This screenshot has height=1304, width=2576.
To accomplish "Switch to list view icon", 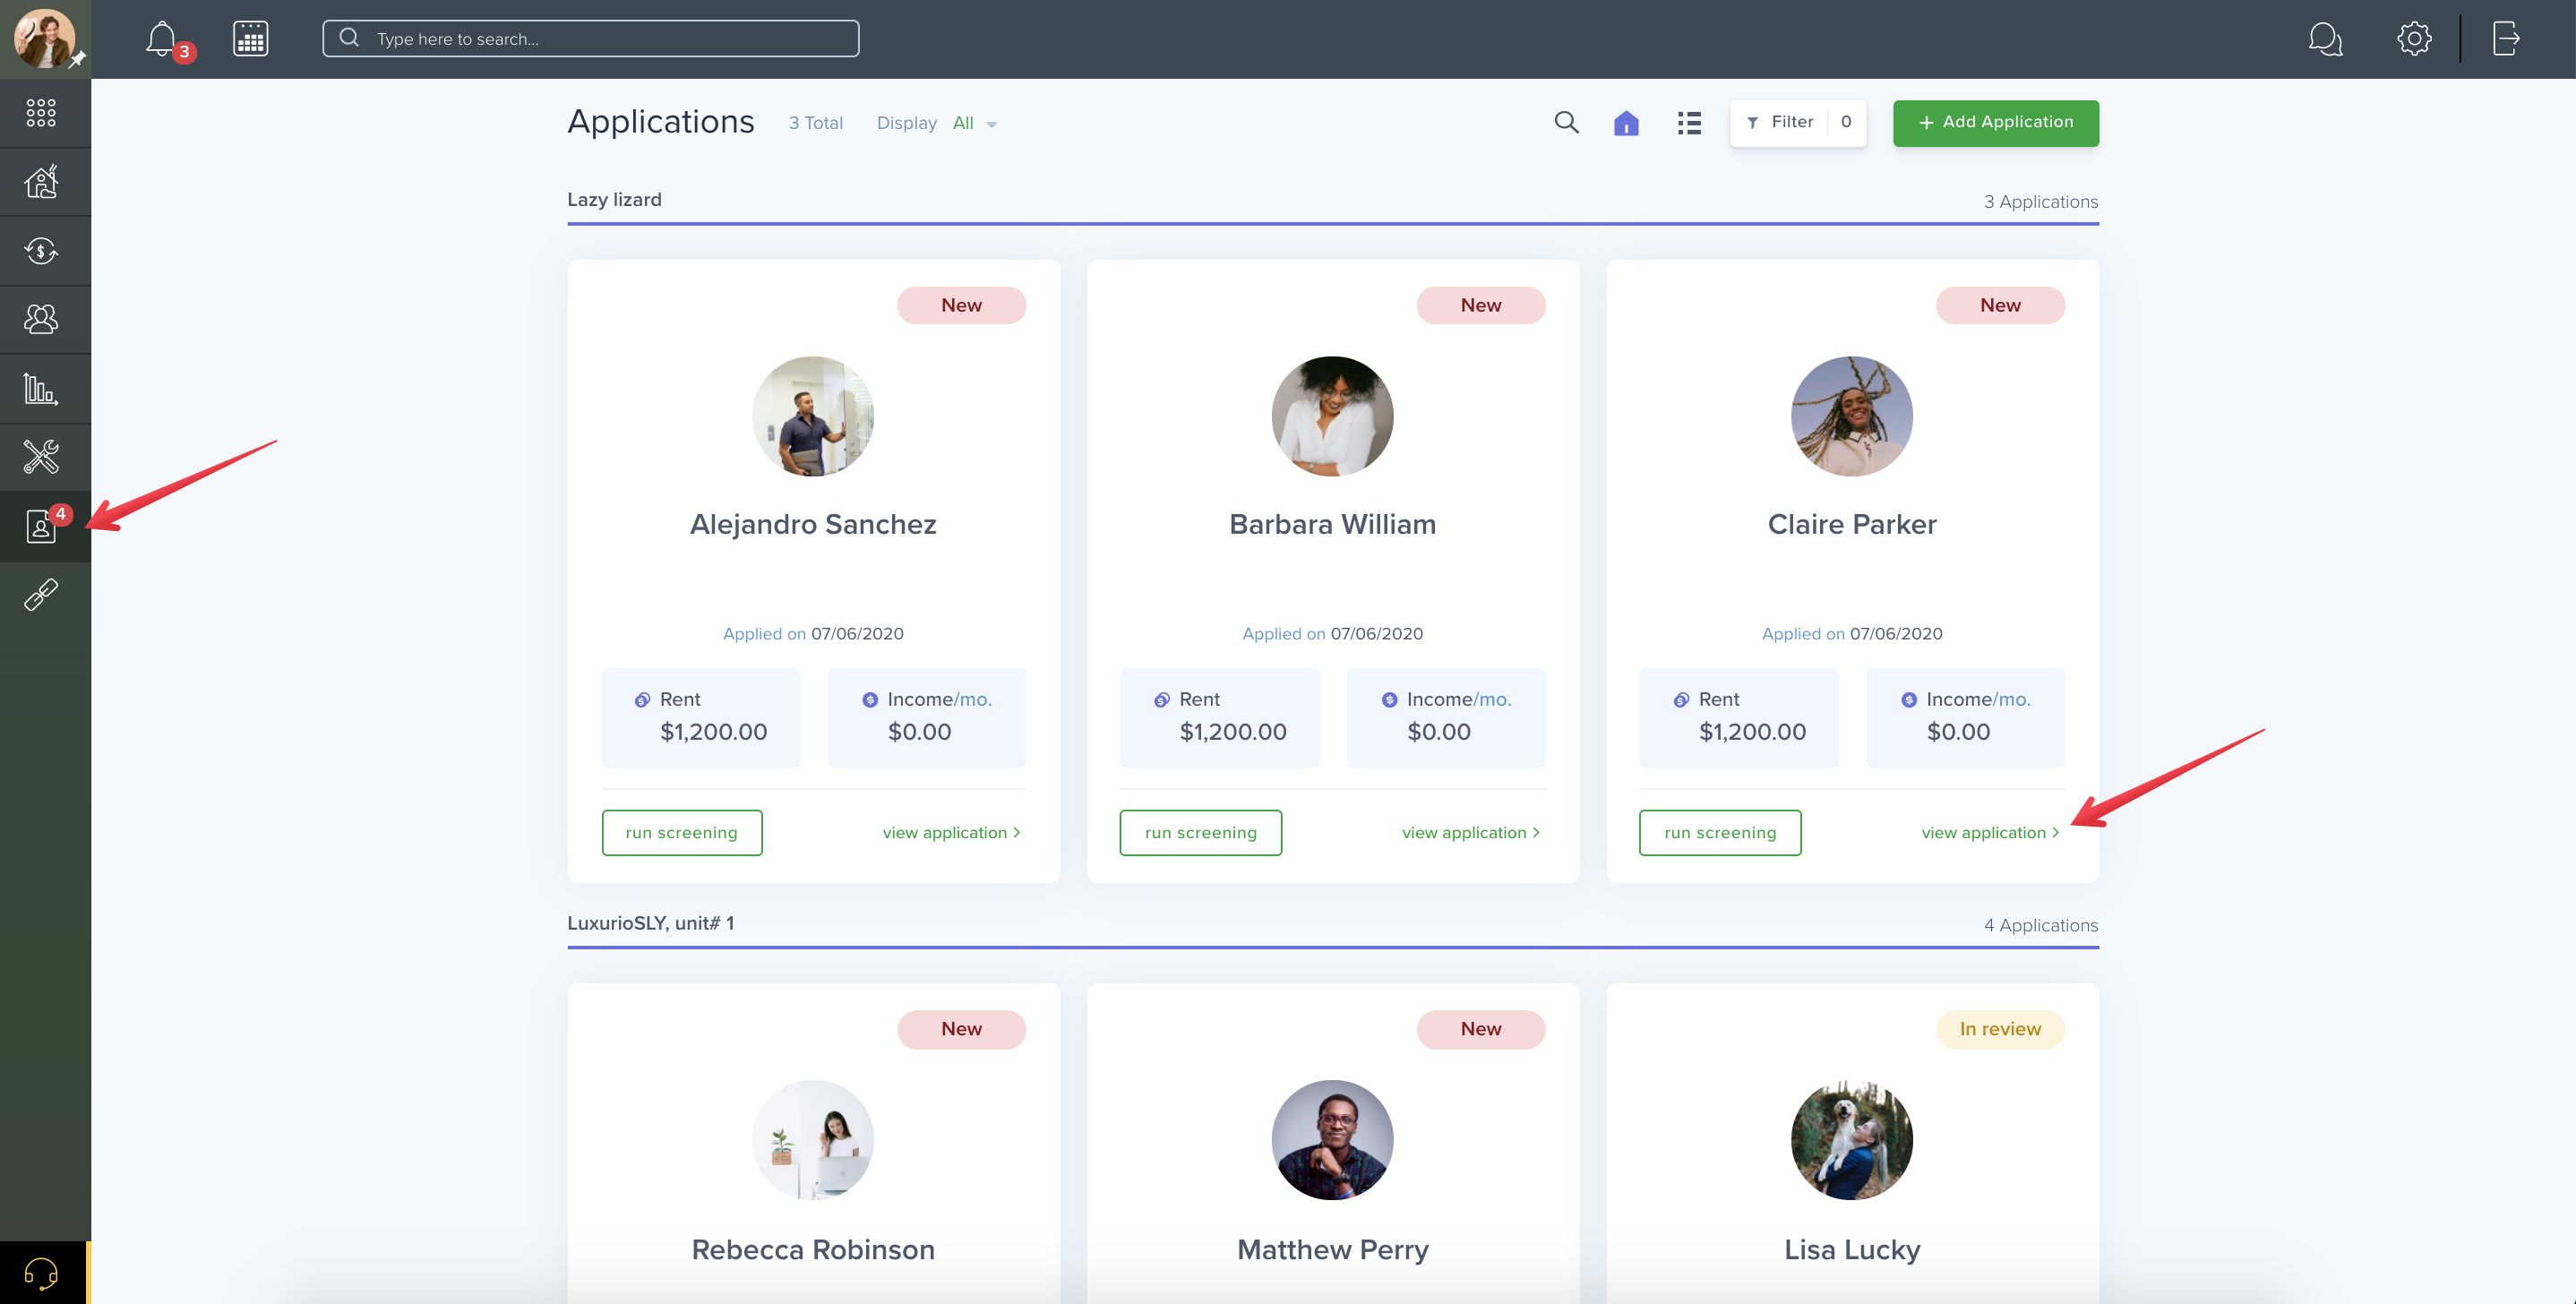I will click(1689, 122).
